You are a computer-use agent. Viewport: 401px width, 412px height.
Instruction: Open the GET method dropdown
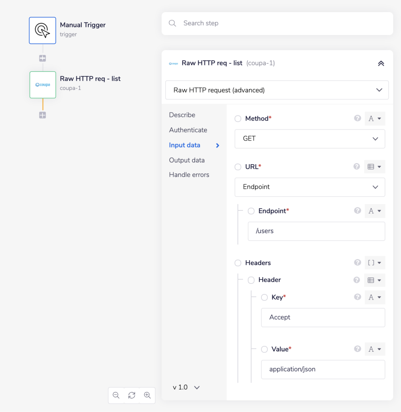click(x=310, y=139)
